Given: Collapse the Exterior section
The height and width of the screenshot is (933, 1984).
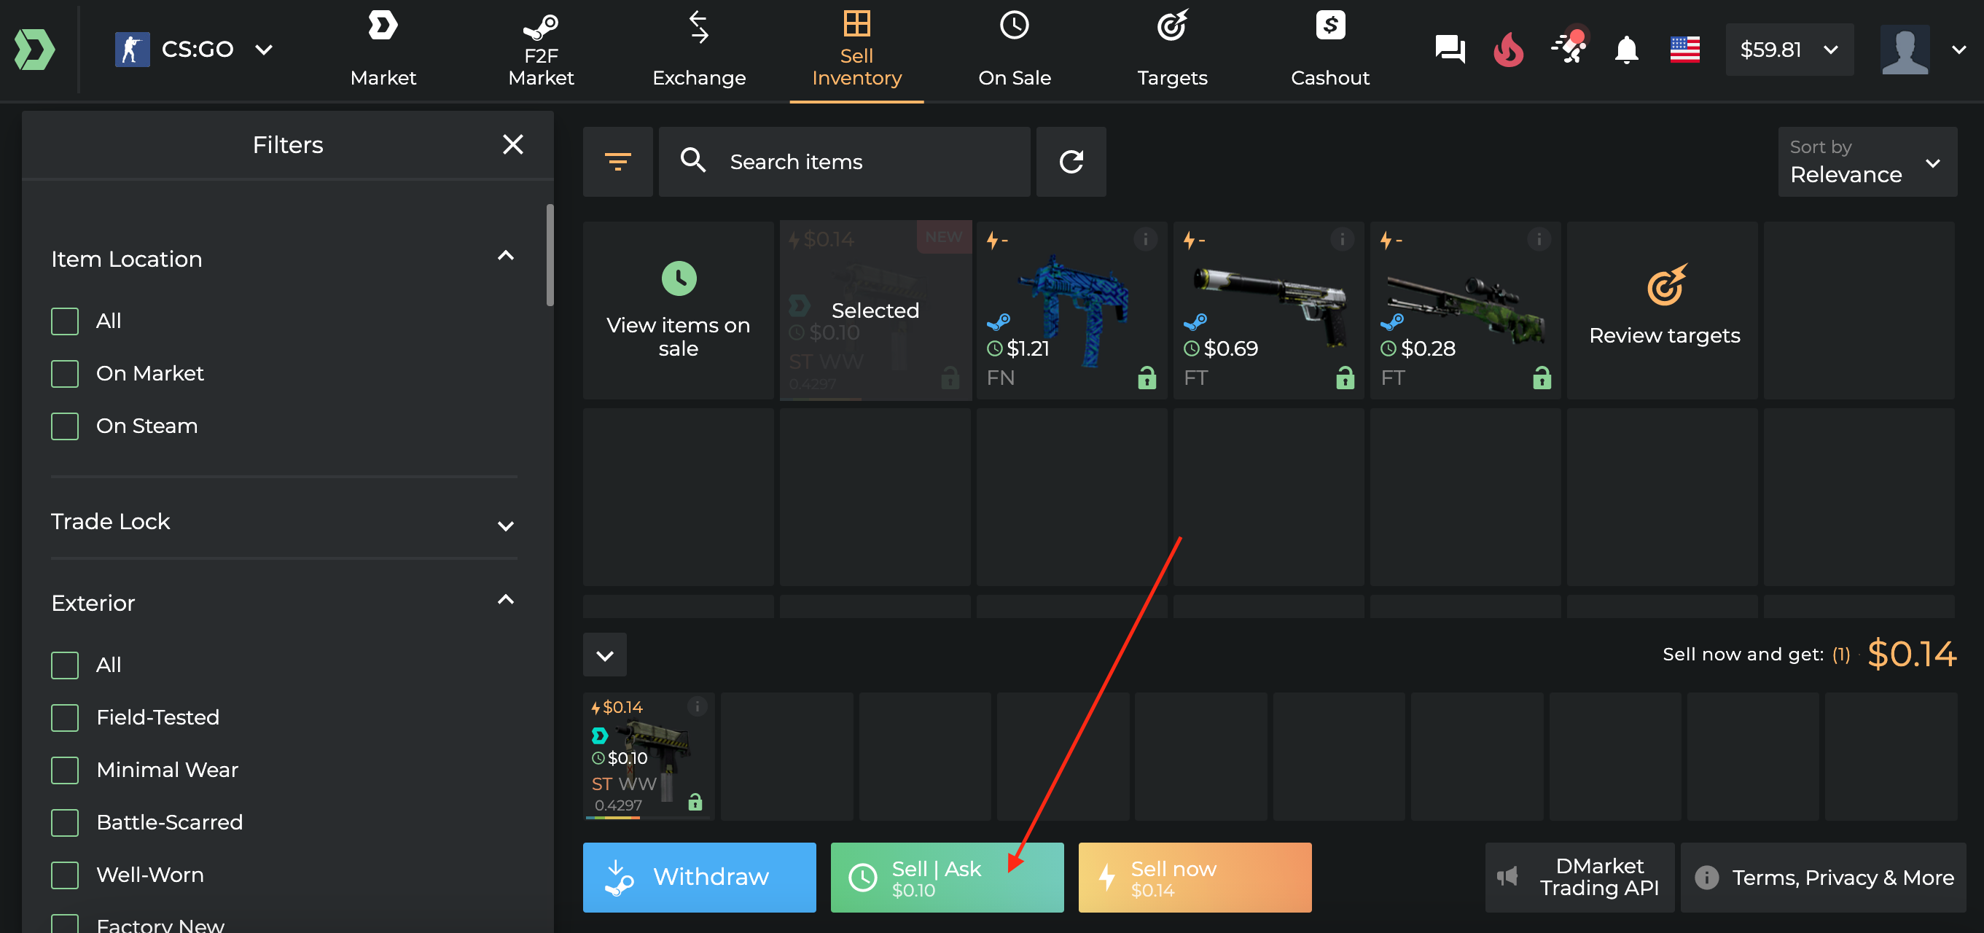Looking at the screenshot, I should tap(505, 599).
